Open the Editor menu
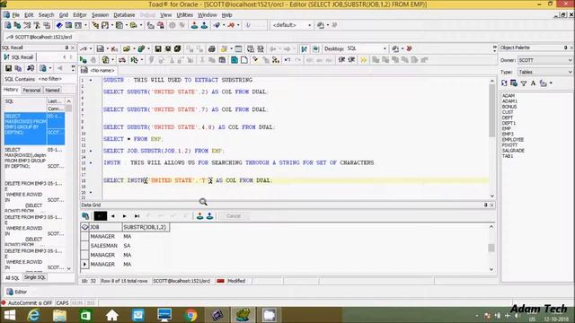The image size is (575, 323). click(x=80, y=15)
